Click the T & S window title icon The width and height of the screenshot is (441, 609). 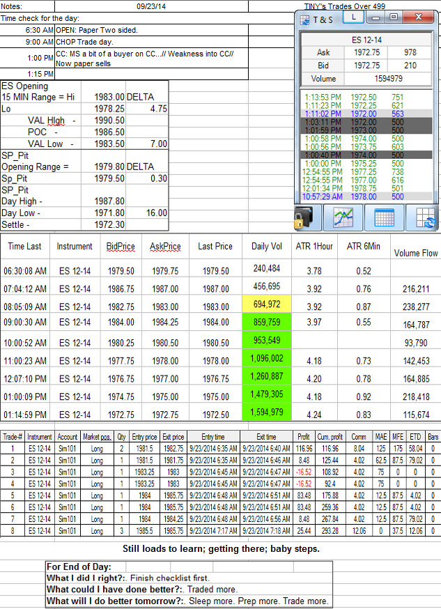tap(305, 20)
